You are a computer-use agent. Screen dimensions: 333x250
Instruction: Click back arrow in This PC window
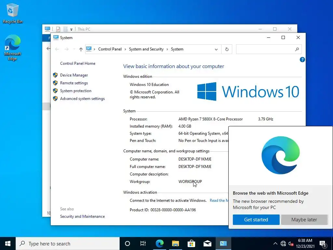48,49
